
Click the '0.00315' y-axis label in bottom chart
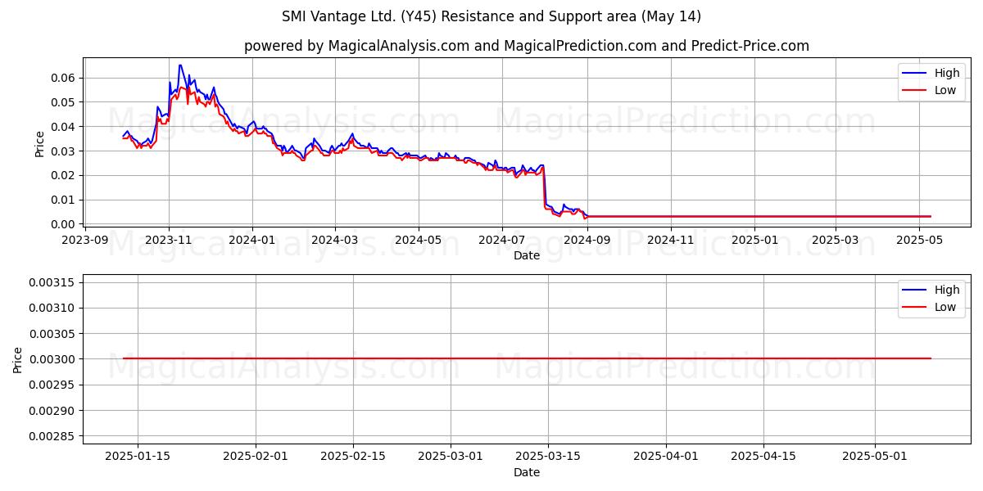click(53, 282)
